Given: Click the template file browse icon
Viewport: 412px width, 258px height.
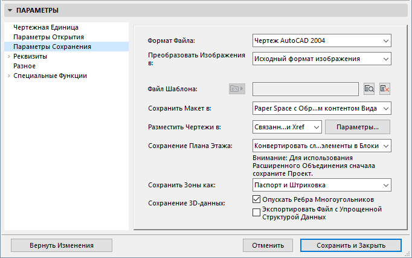Looking at the screenshot, I should click(x=370, y=89).
